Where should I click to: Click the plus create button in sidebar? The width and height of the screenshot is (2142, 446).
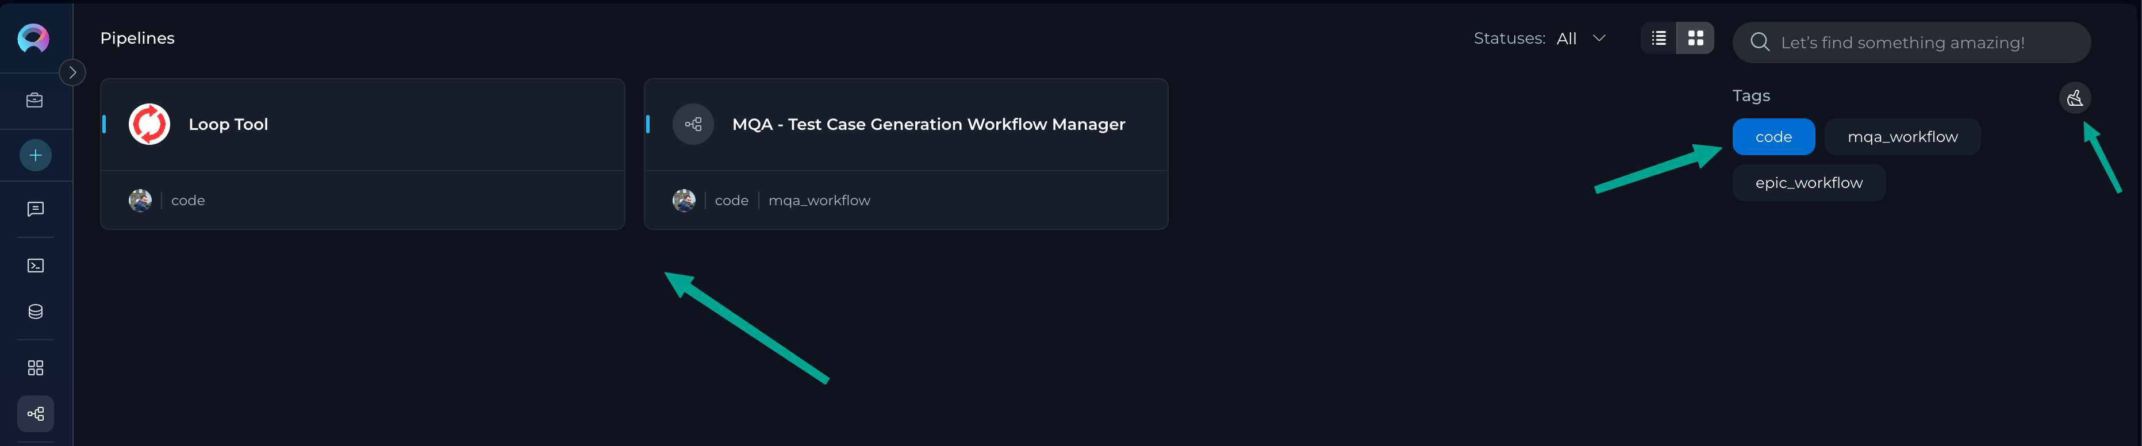click(35, 156)
